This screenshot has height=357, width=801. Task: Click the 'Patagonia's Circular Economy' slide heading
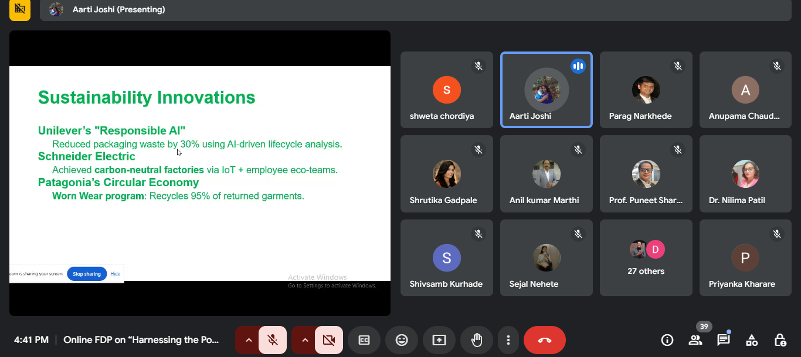(x=118, y=183)
